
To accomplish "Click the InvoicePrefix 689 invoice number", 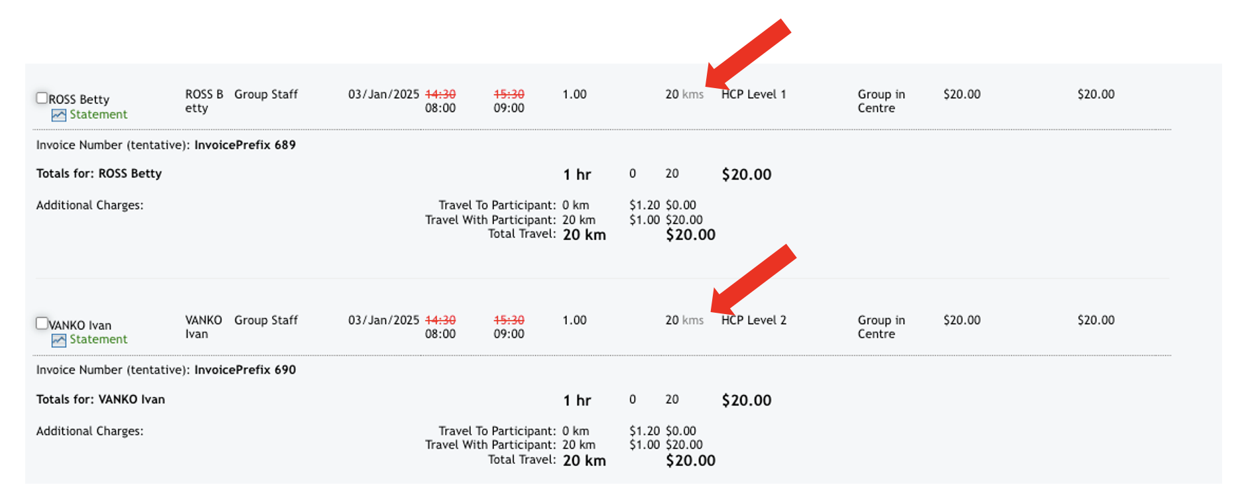I will 245,145.
